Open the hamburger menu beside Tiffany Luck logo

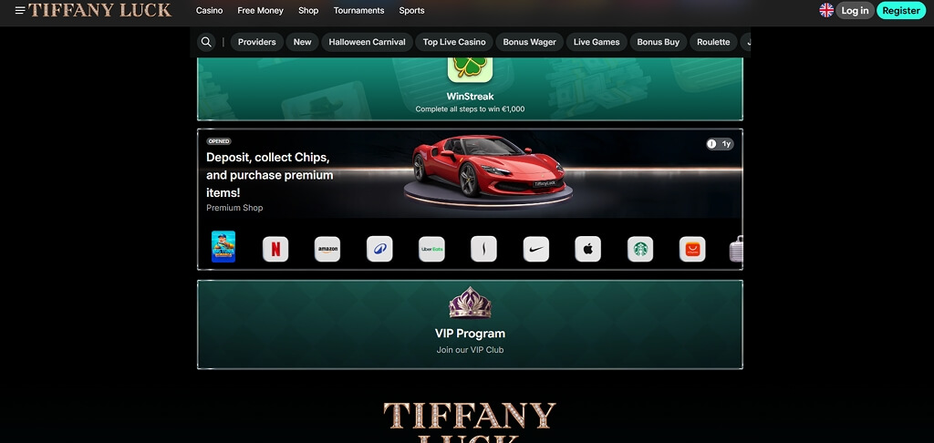point(20,10)
